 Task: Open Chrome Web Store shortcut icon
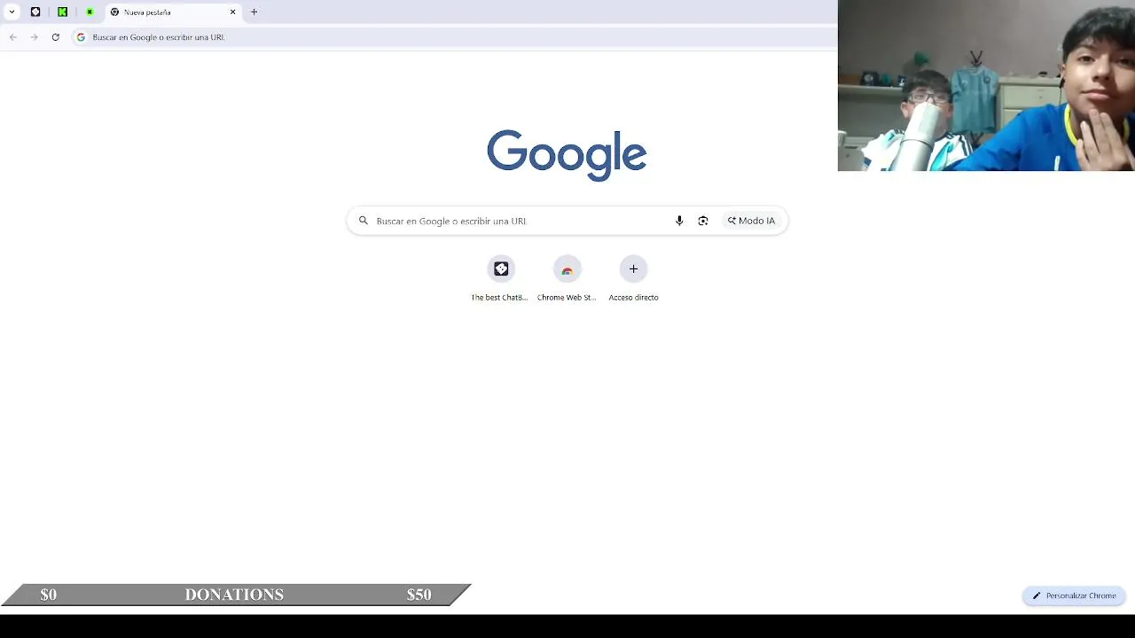coord(567,268)
